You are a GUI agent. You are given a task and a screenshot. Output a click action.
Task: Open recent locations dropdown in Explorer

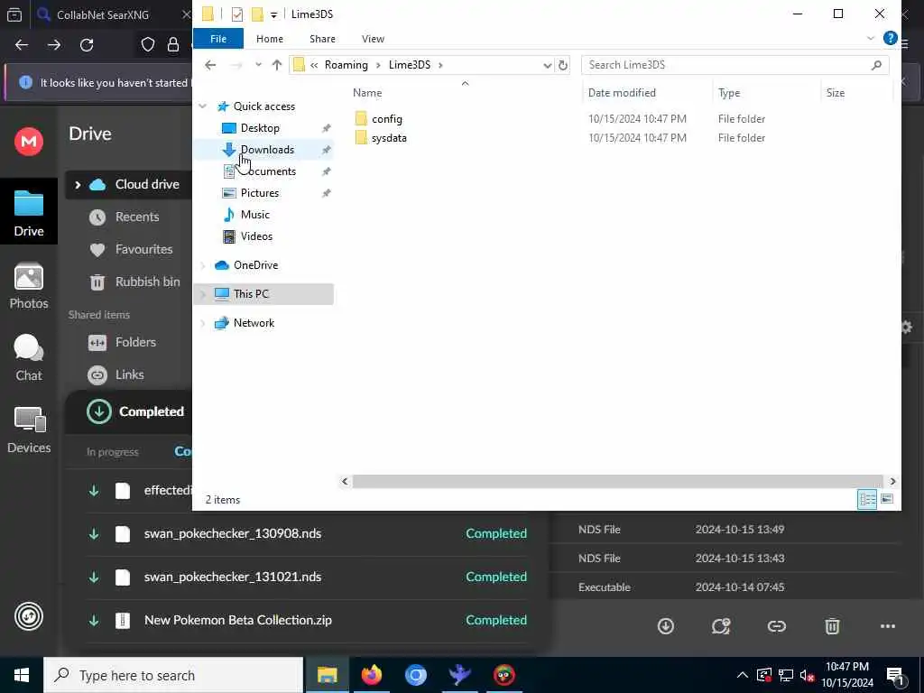[x=258, y=65]
